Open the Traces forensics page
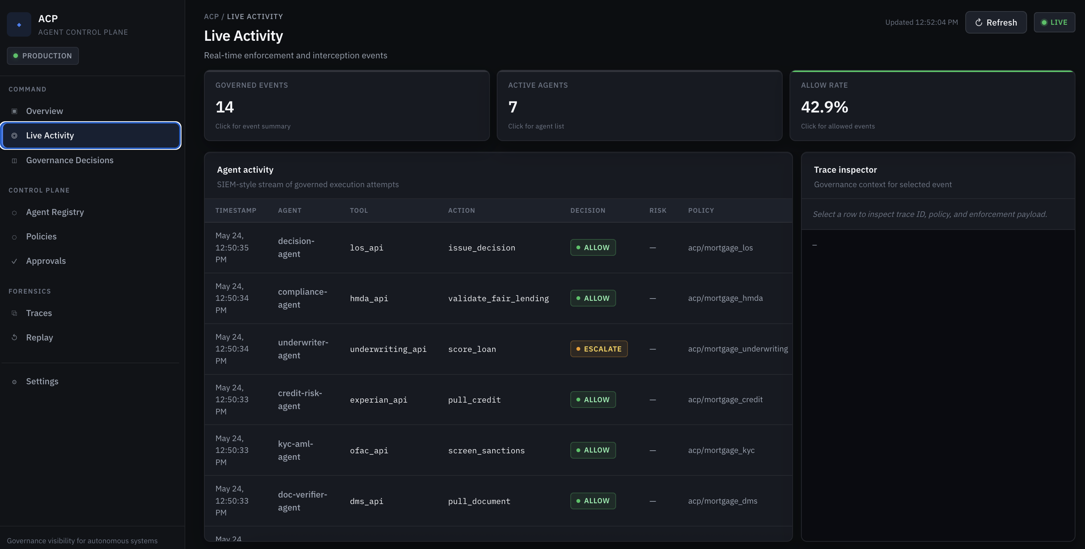Screen dimensions: 1085x549 point(91,313)
